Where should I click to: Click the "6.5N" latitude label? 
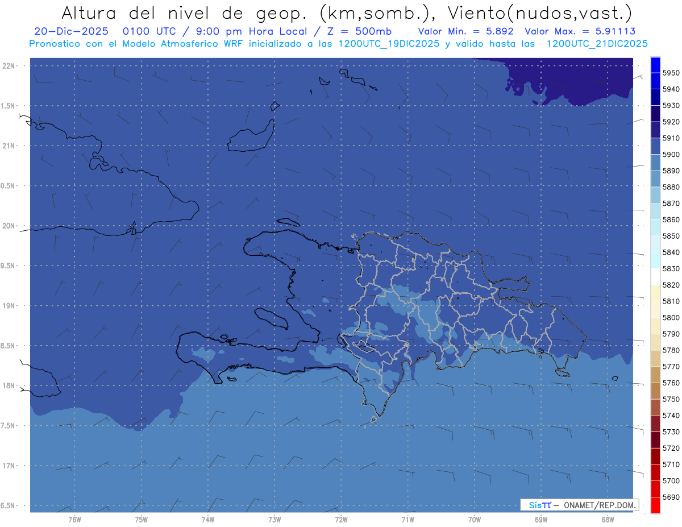[9, 505]
